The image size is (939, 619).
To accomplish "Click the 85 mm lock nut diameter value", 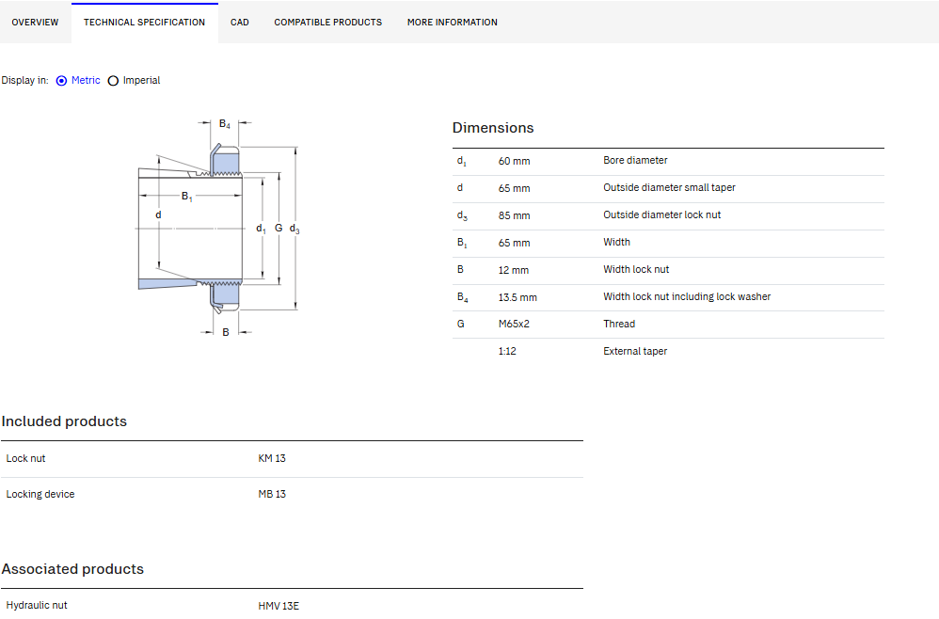I will [x=515, y=215].
